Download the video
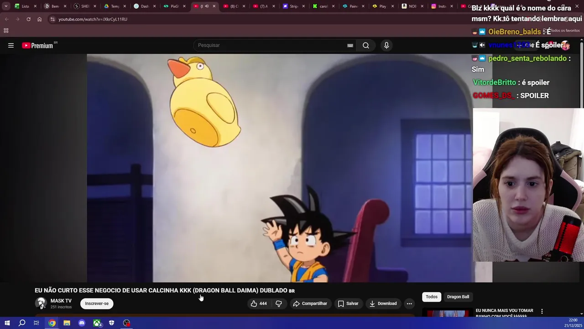584x329 pixels. pyautogui.click(x=383, y=303)
